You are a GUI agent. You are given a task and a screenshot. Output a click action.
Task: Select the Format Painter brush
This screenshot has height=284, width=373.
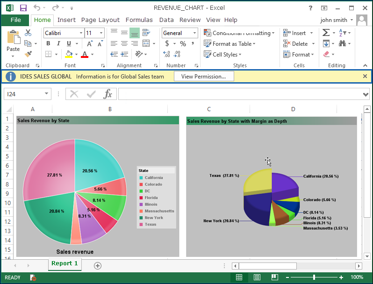(x=28, y=54)
